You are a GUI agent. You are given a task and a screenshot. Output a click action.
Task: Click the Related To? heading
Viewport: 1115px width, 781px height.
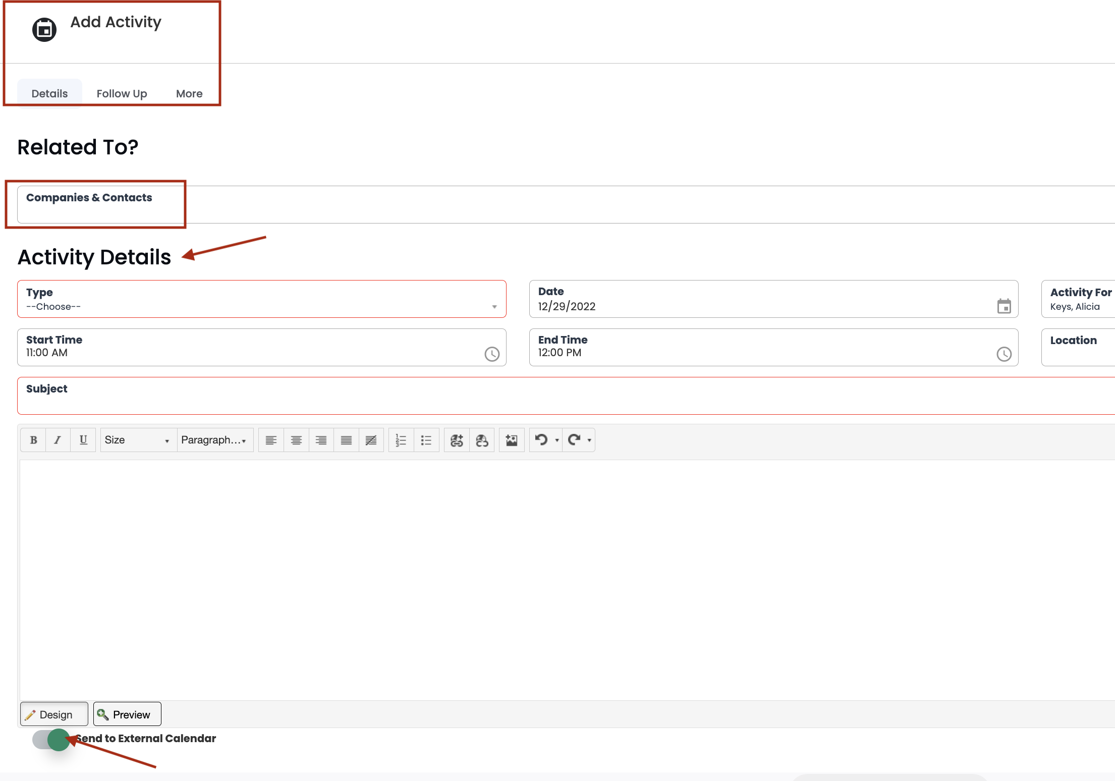(78, 147)
